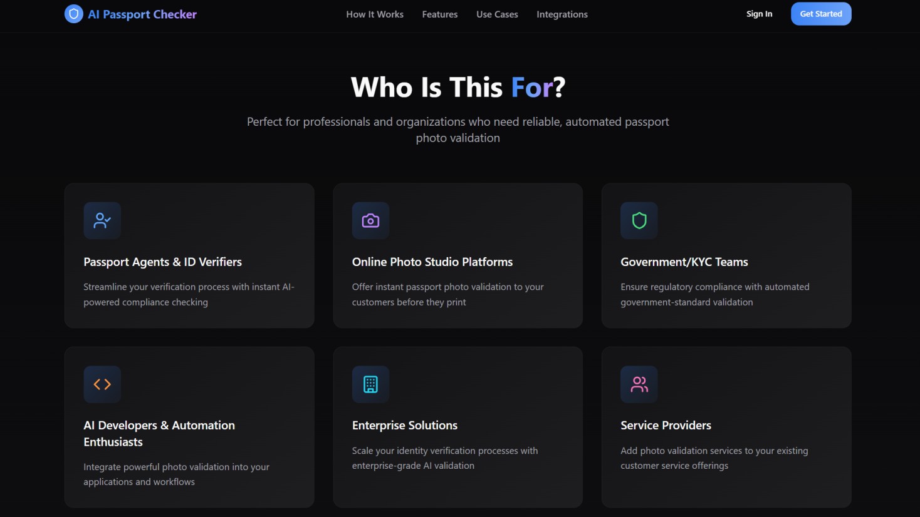920x517 pixels.
Task: Select the Enterprise Solutions card title
Action: point(405,426)
